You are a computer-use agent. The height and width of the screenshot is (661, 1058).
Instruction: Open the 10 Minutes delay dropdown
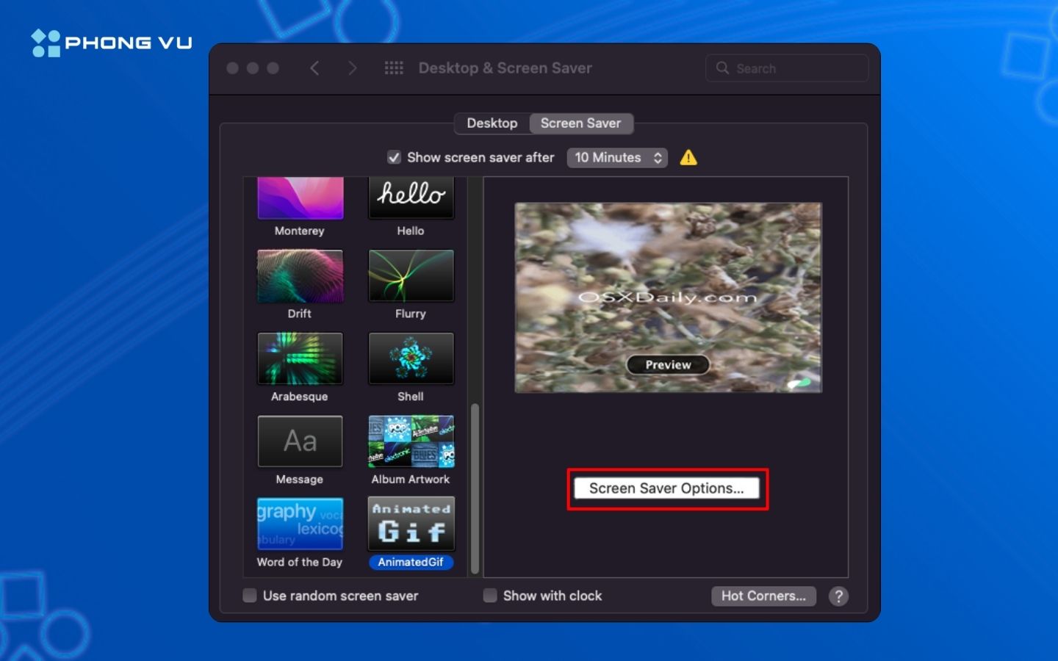(x=616, y=158)
